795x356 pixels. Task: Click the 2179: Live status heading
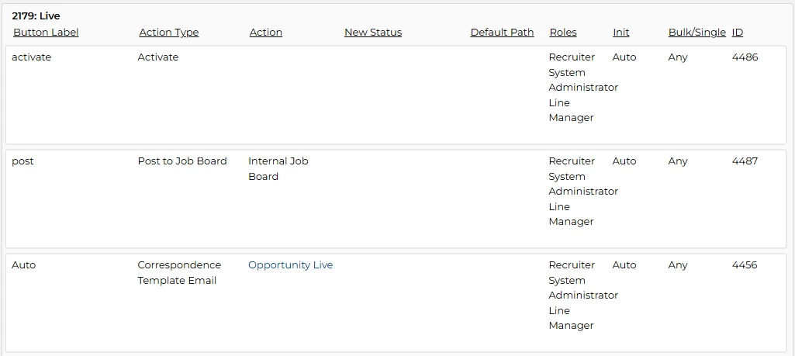(36, 16)
